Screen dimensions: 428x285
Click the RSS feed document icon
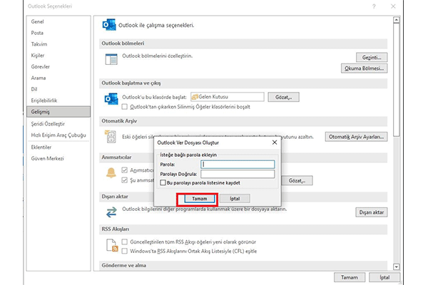112,245
